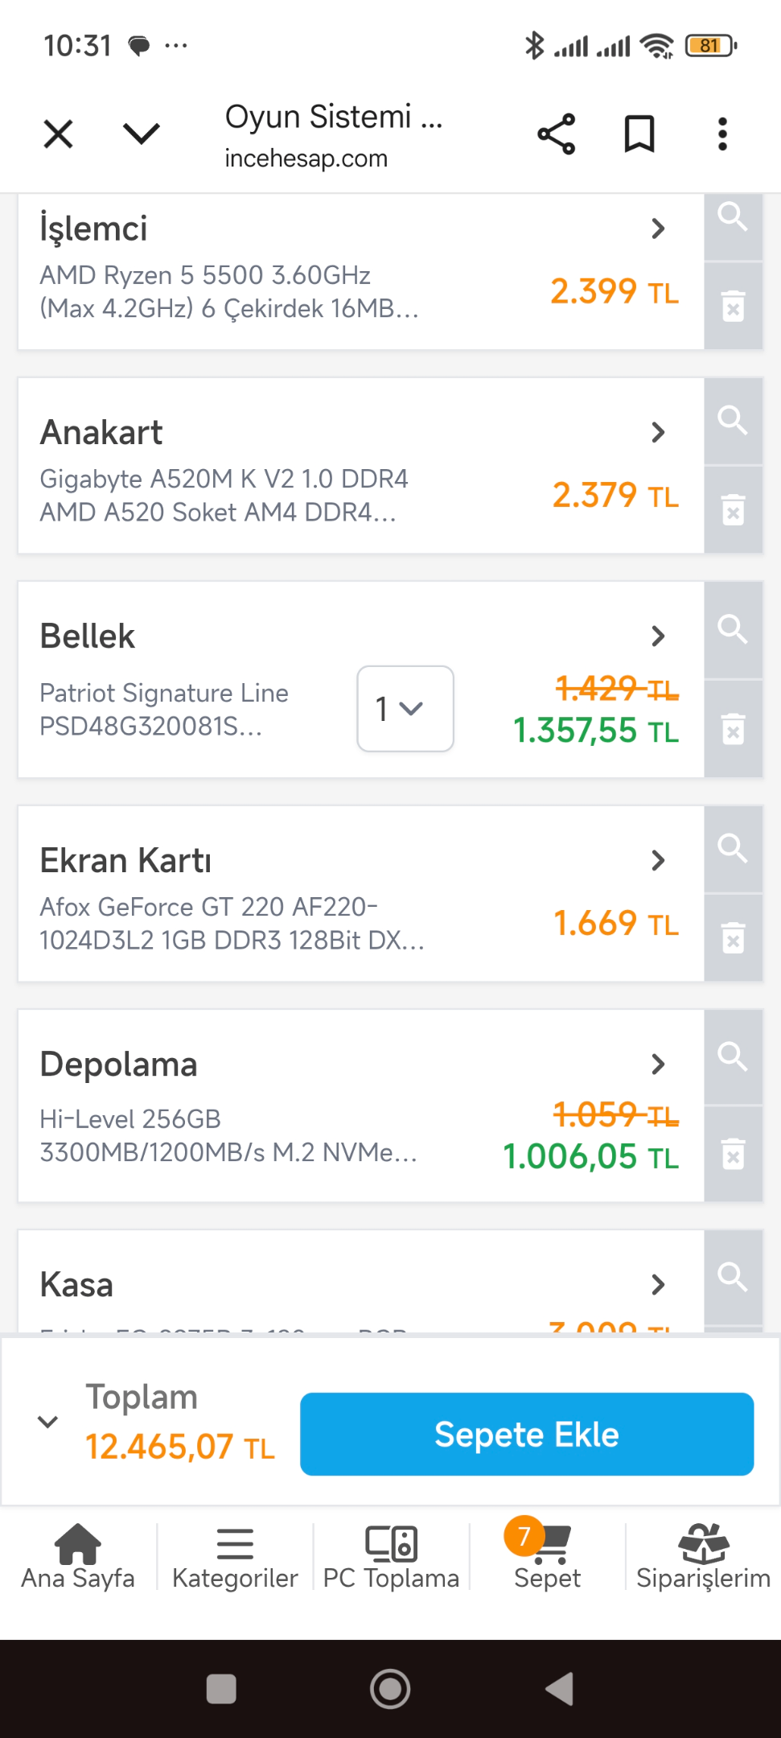
Task: Switch to Kategoriler tab
Action: tap(235, 1557)
